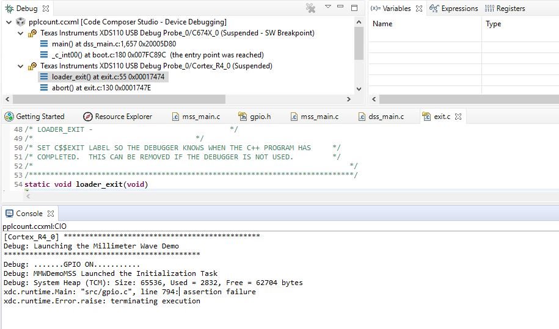Image resolution: width=559 pixels, height=329 pixels.
Task: Click the Cortex_R4_0 debug probe core icon
Action: pyautogui.click(x=32, y=66)
